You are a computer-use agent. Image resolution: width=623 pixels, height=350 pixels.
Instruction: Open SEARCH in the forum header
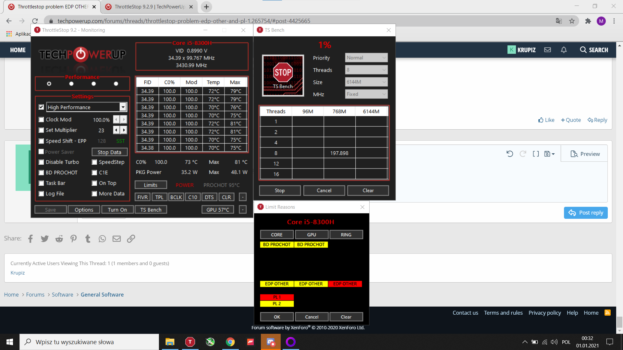point(594,50)
